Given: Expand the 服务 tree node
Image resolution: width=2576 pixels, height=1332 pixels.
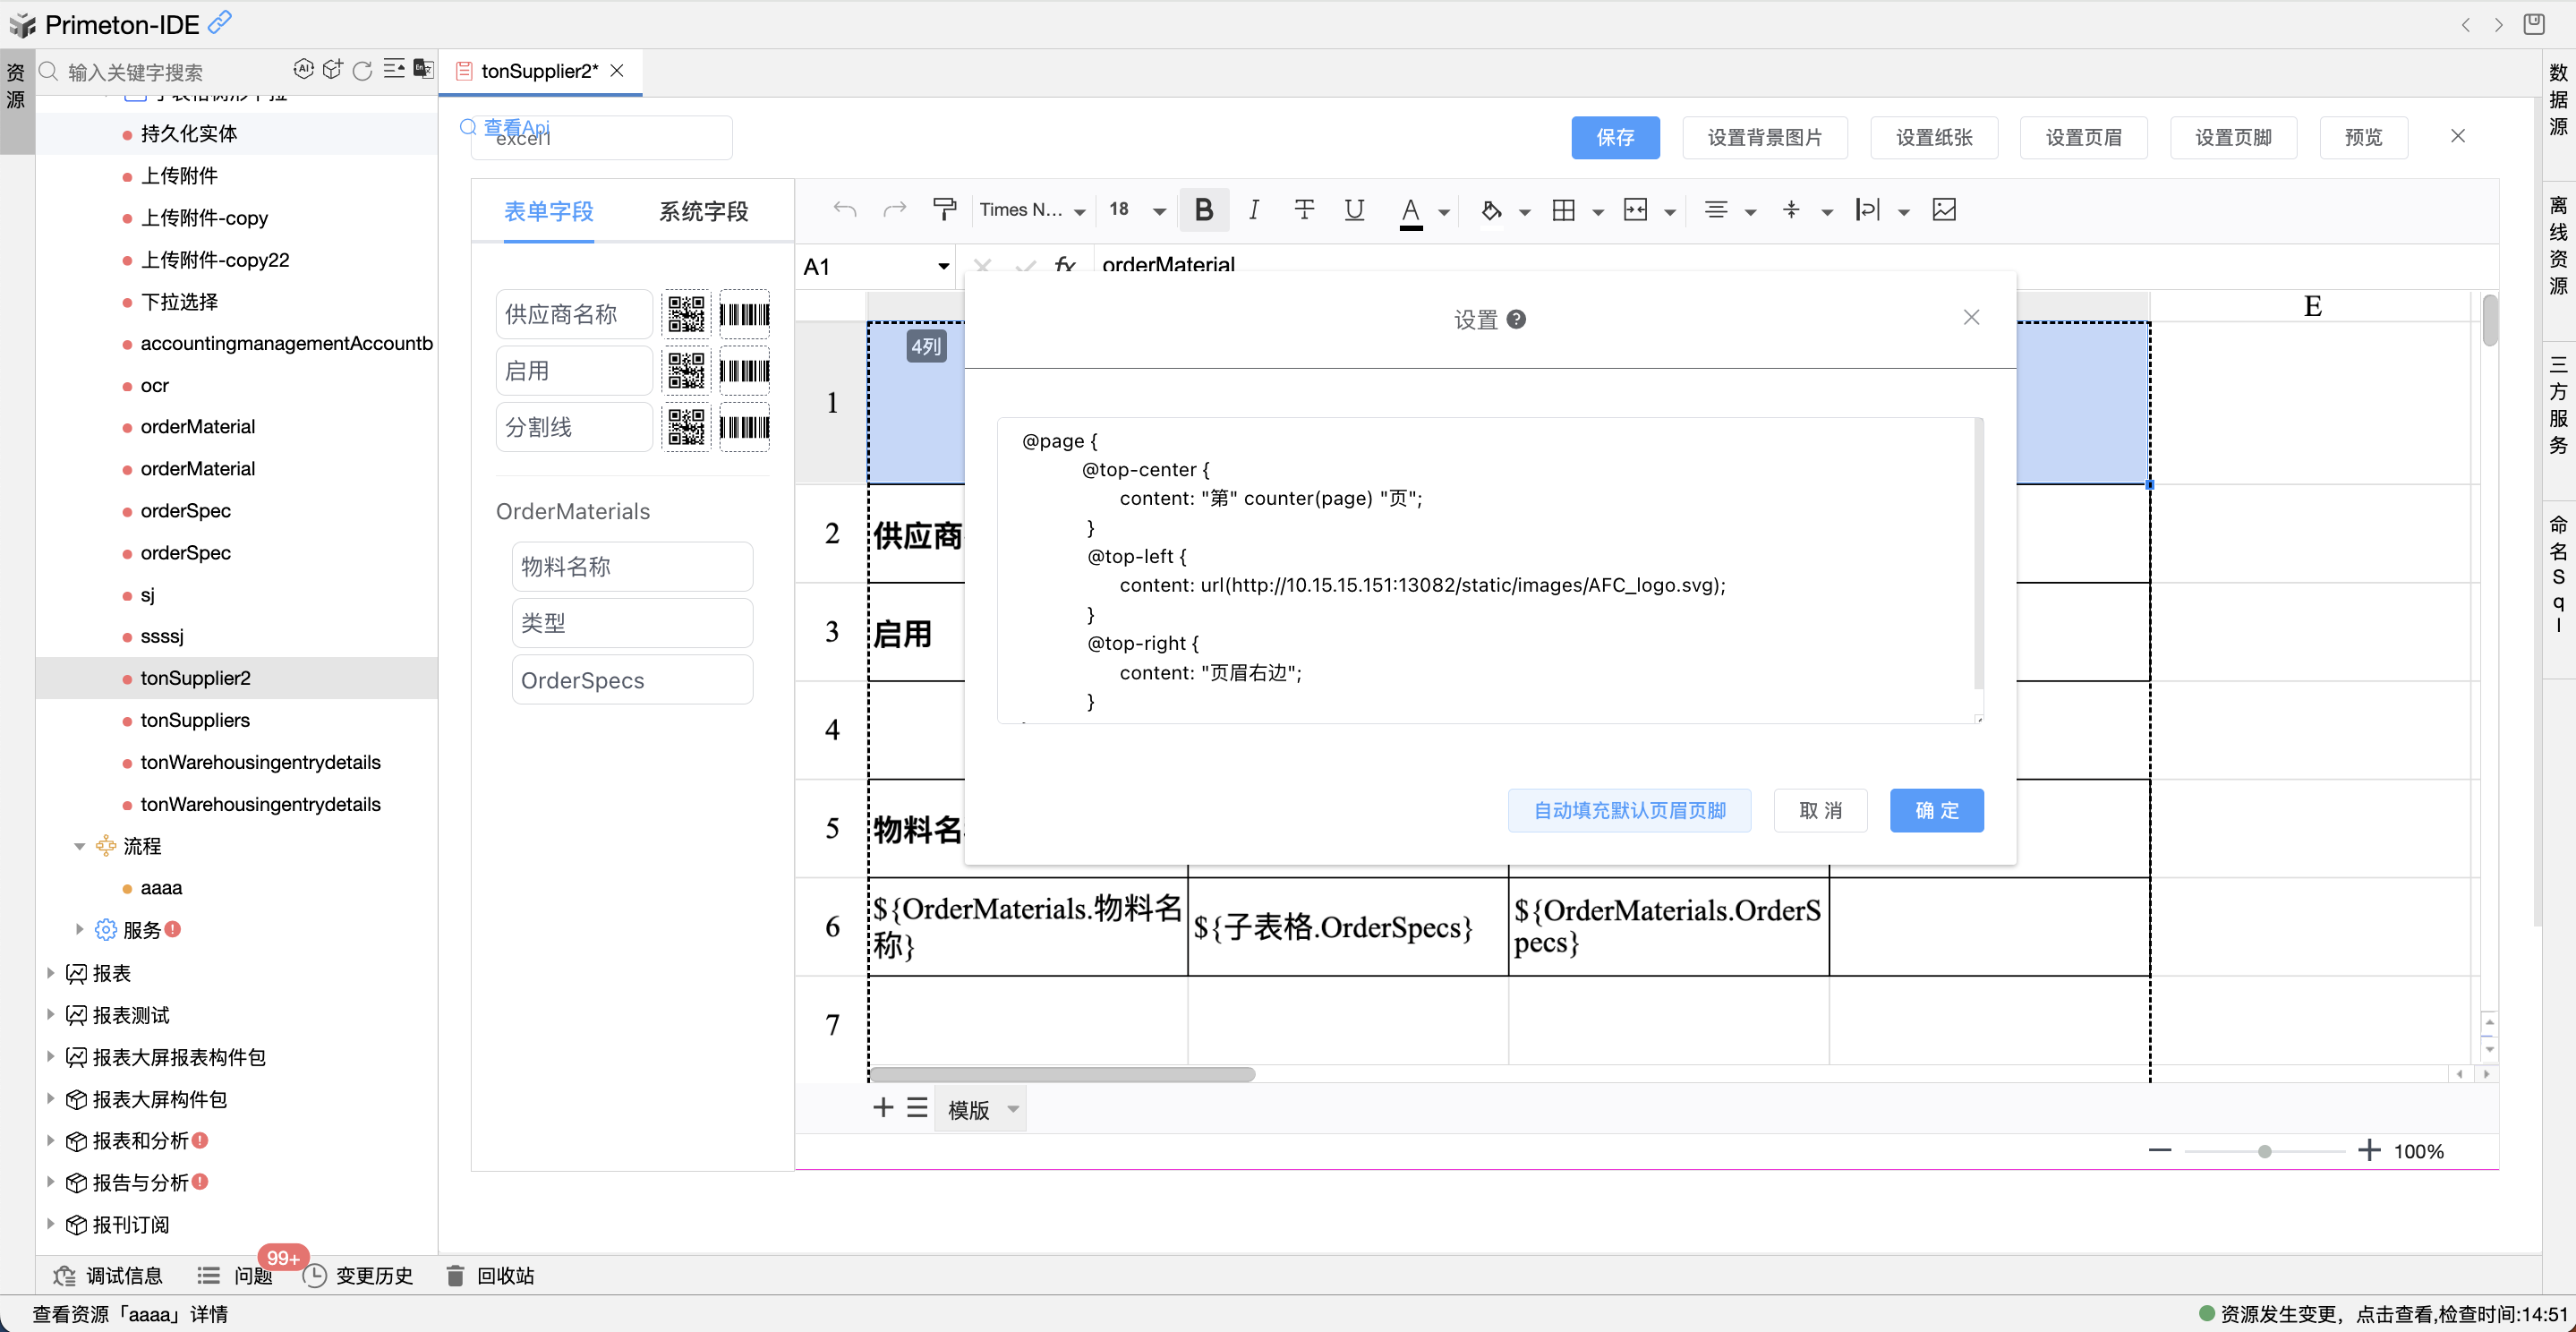Looking at the screenshot, I should click(80, 929).
